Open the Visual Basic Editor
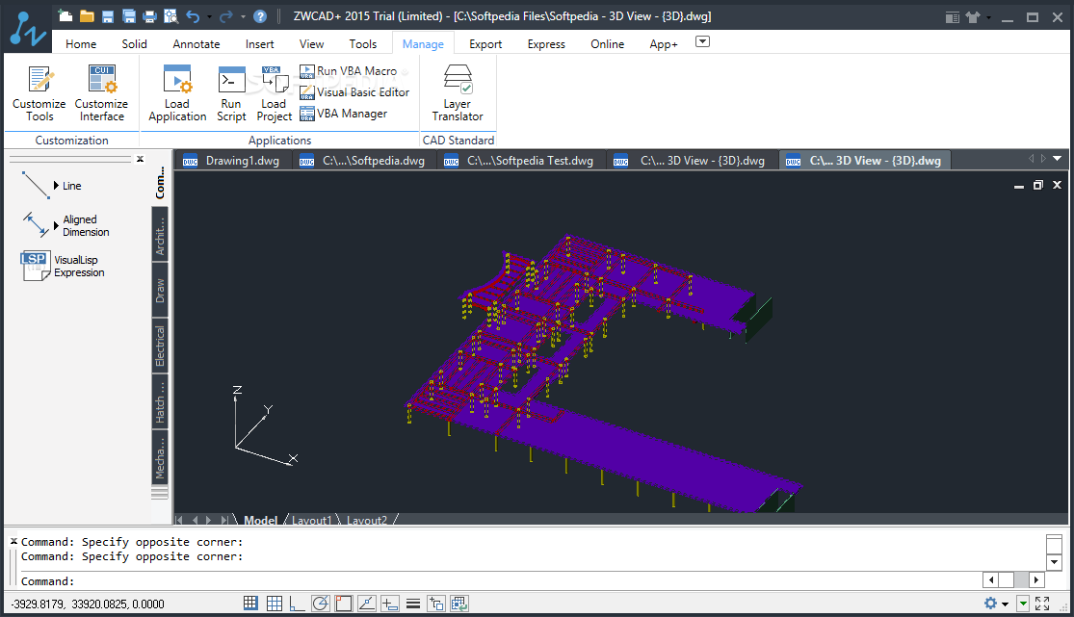 click(354, 92)
